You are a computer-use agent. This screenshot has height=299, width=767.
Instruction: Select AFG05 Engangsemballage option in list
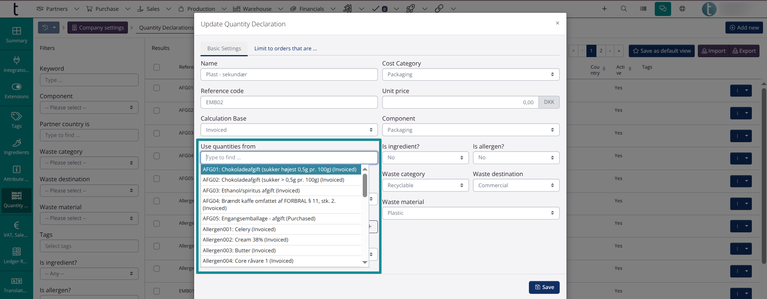tap(259, 219)
